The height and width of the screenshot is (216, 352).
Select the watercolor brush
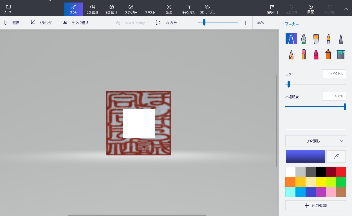pyautogui.click(x=328, y=39)
